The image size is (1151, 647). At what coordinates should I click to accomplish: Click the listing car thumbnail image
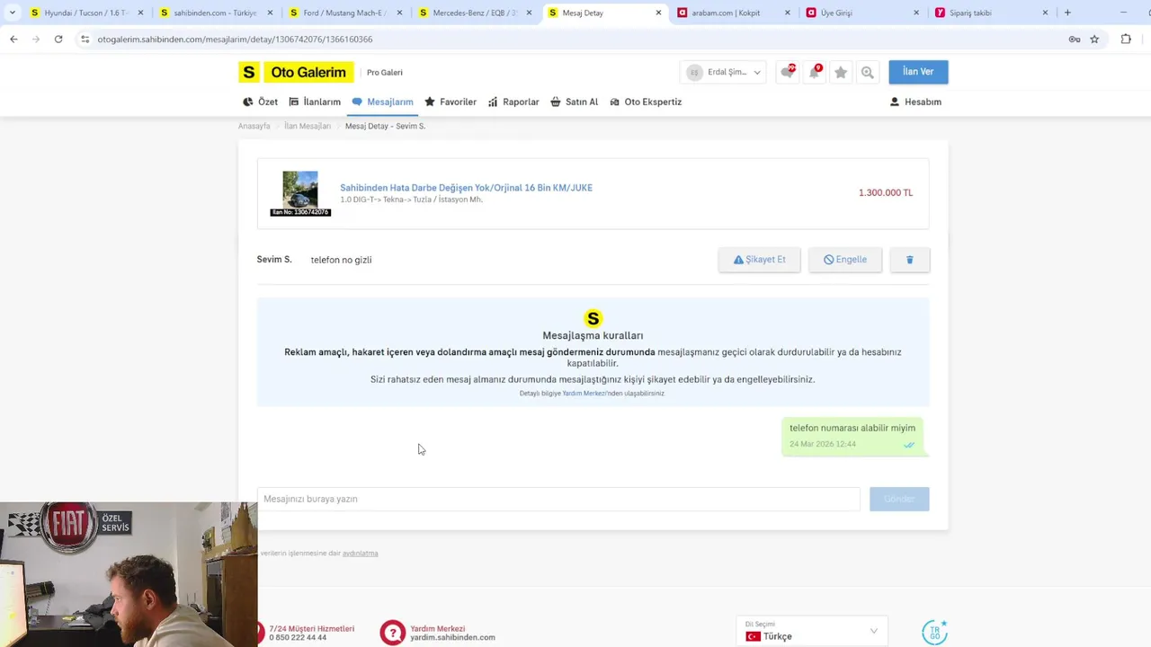[x=300, y=190]
